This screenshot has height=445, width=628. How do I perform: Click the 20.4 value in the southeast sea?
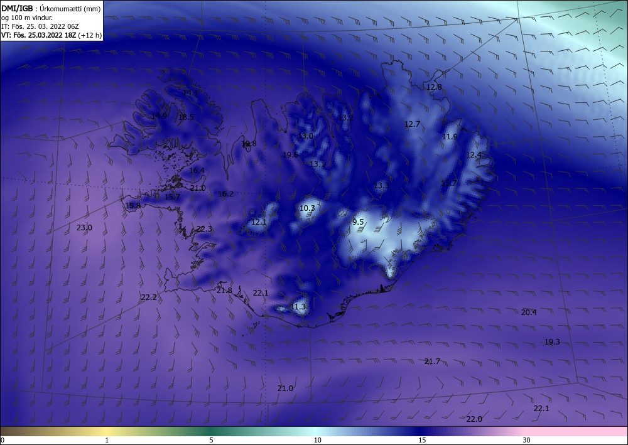point(529,313)
